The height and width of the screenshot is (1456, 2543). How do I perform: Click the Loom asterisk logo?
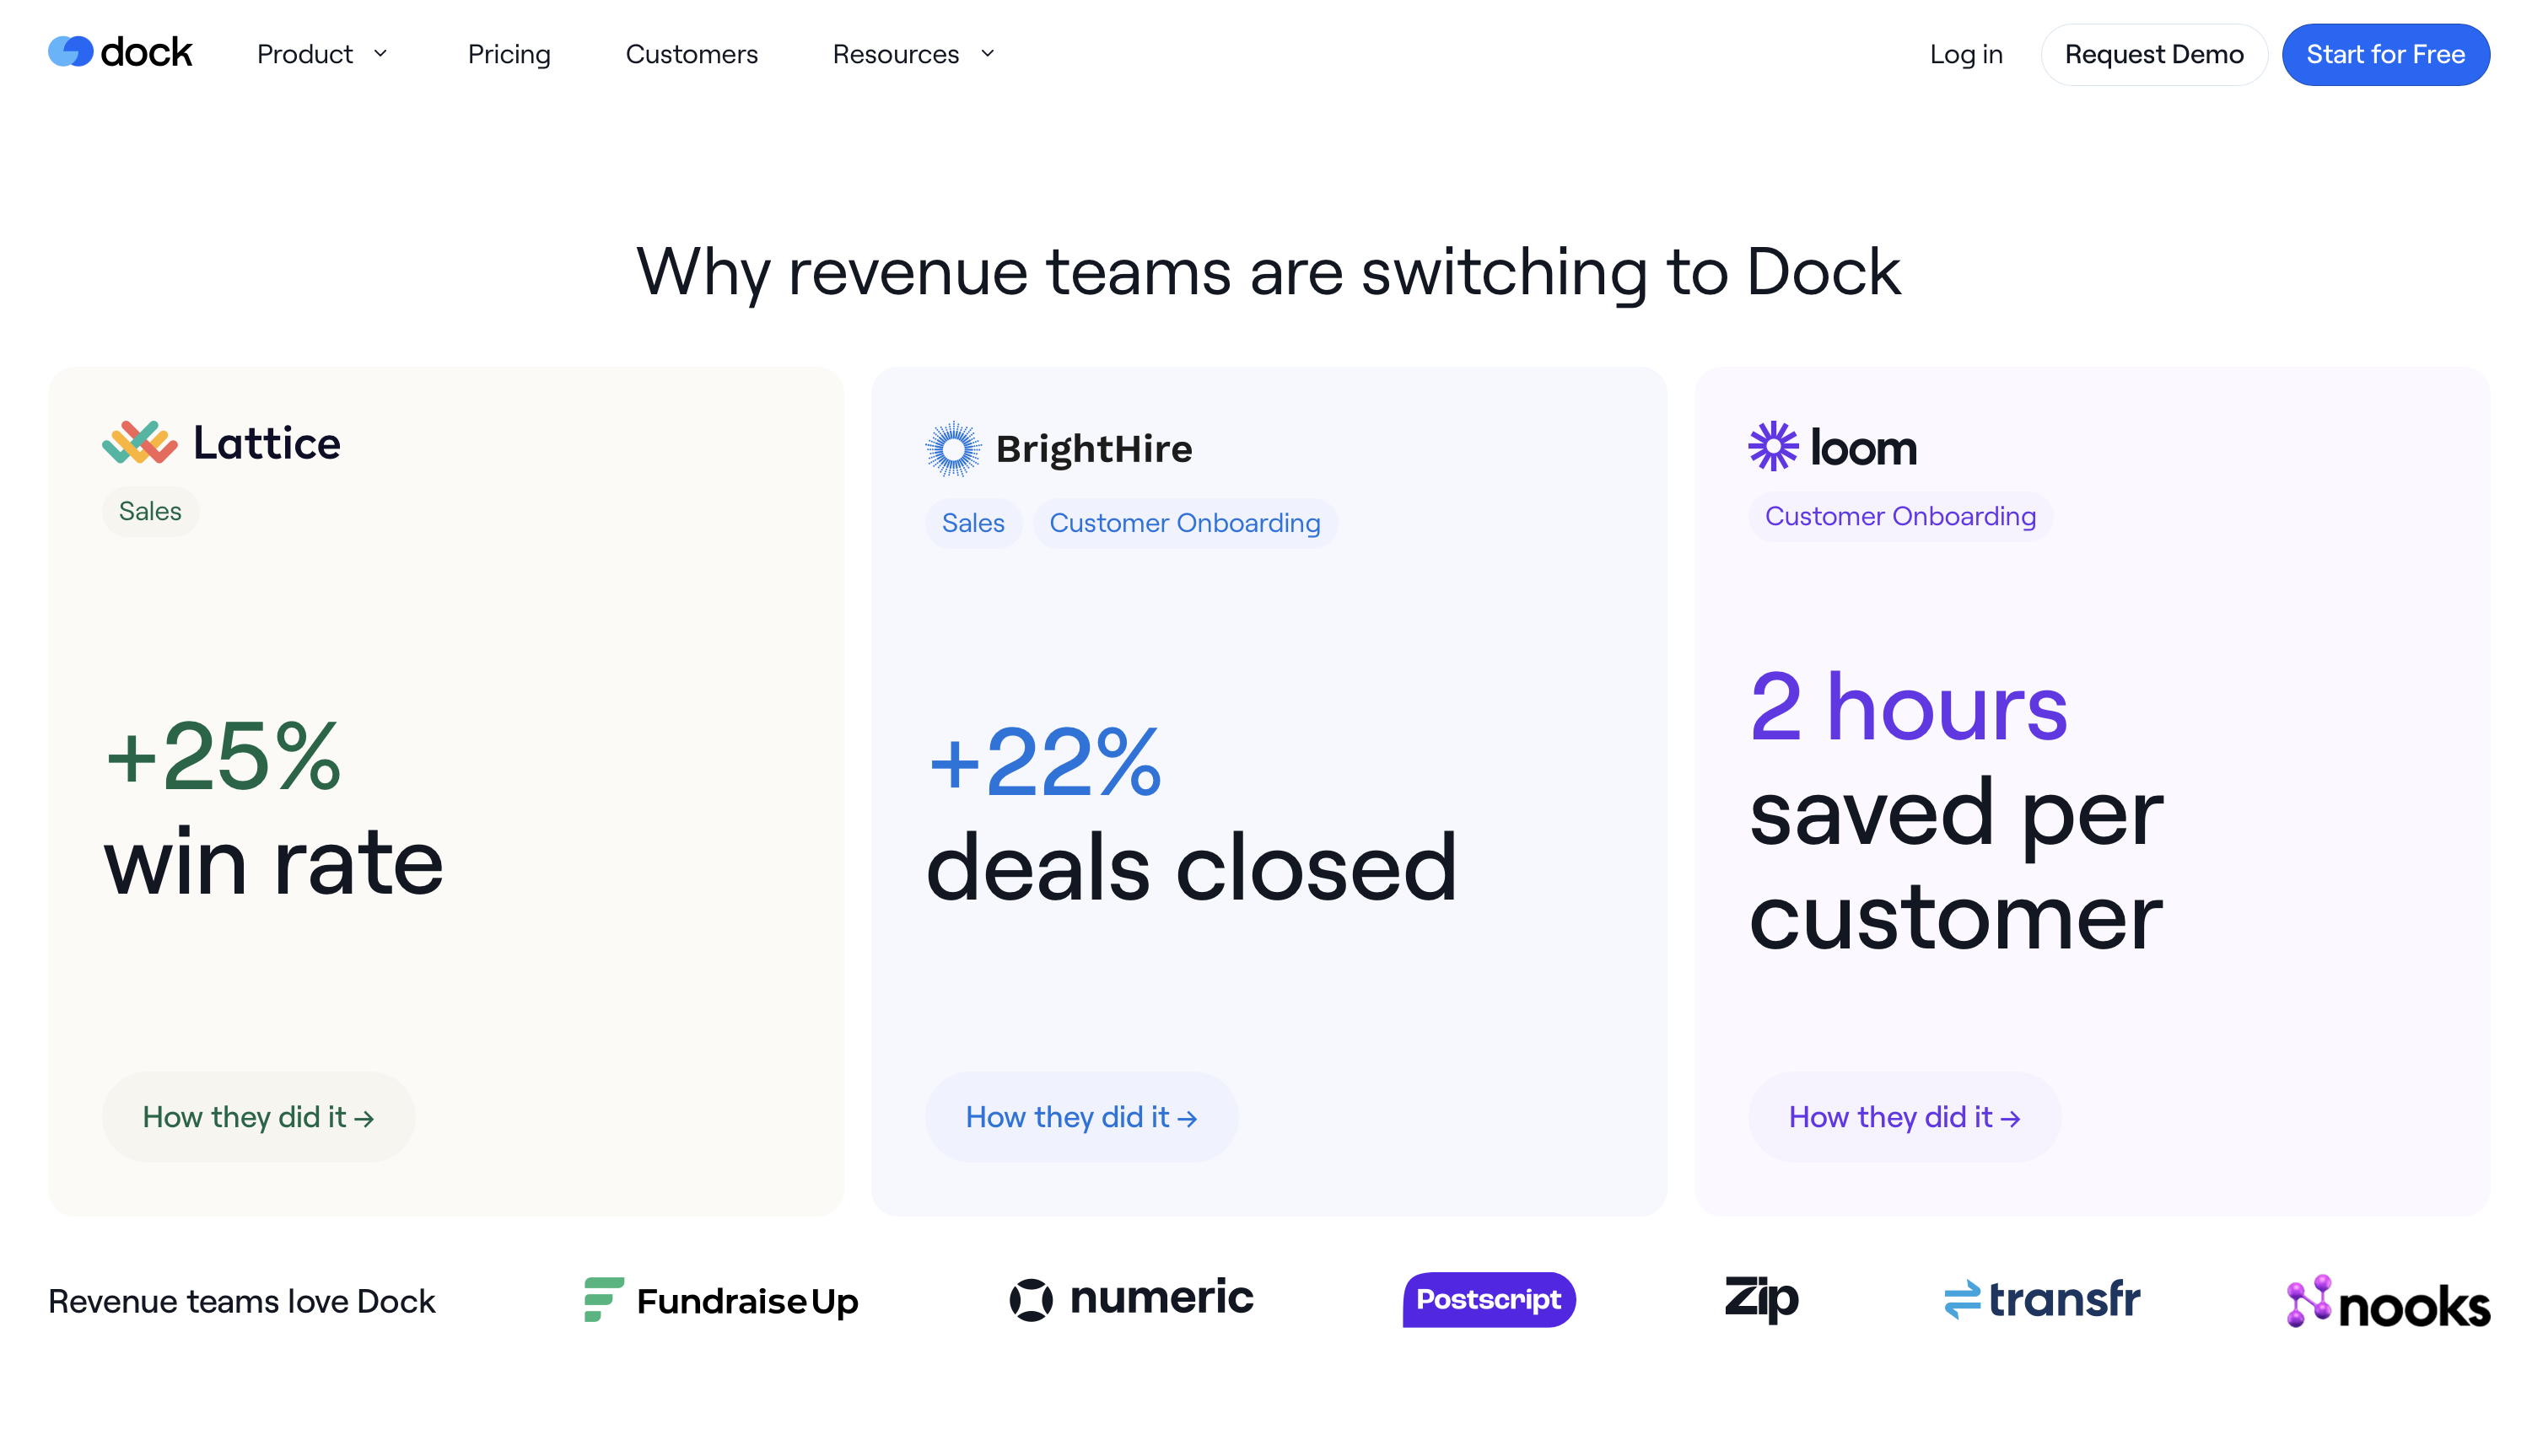(x=1773, y=446)
